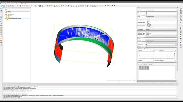Open the 'Активное' scalar field dropdown

pyautogui.click(x=161, y=40)
